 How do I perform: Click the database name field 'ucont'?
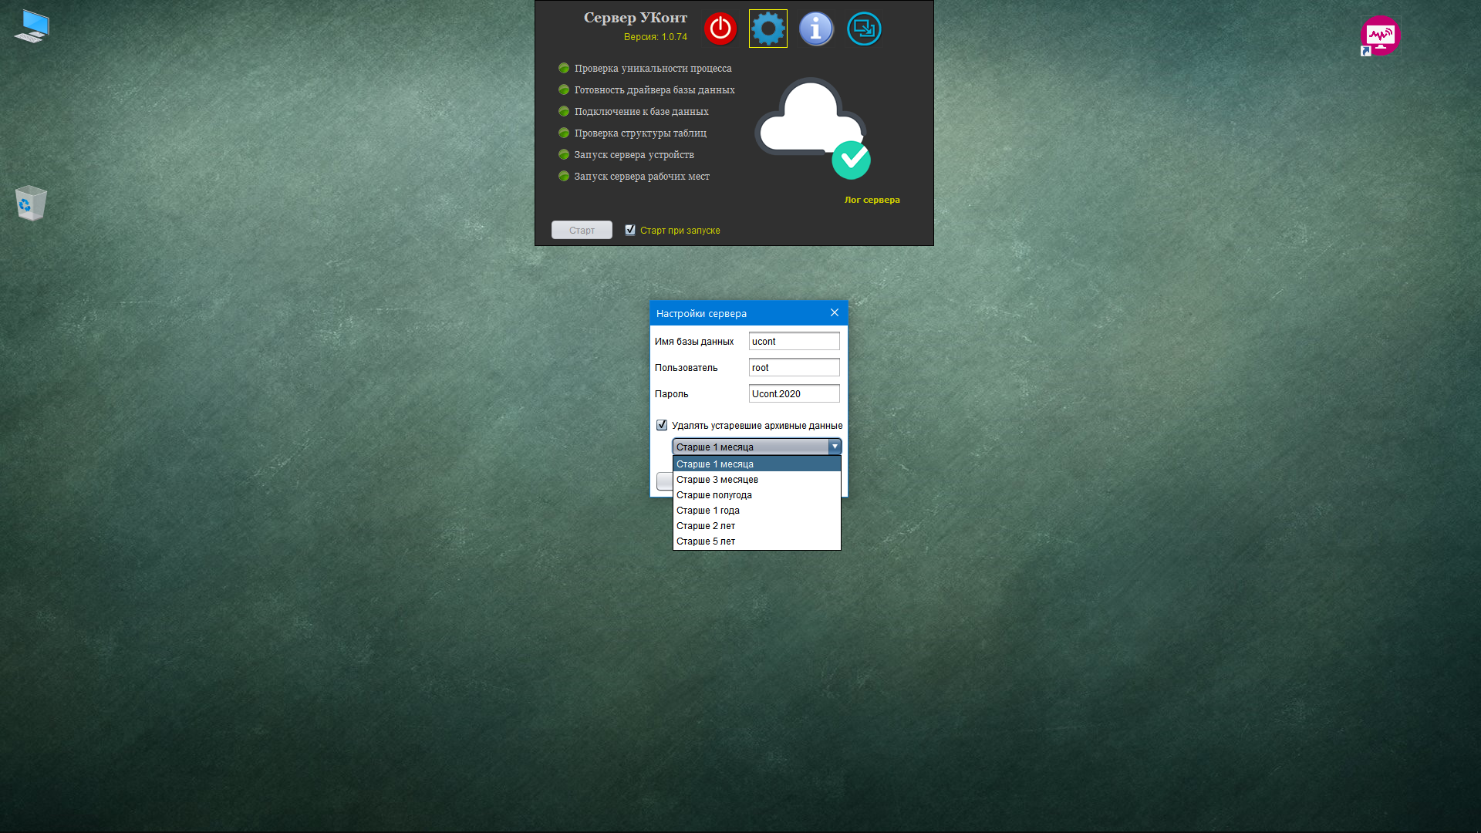[x=794, y=341]
